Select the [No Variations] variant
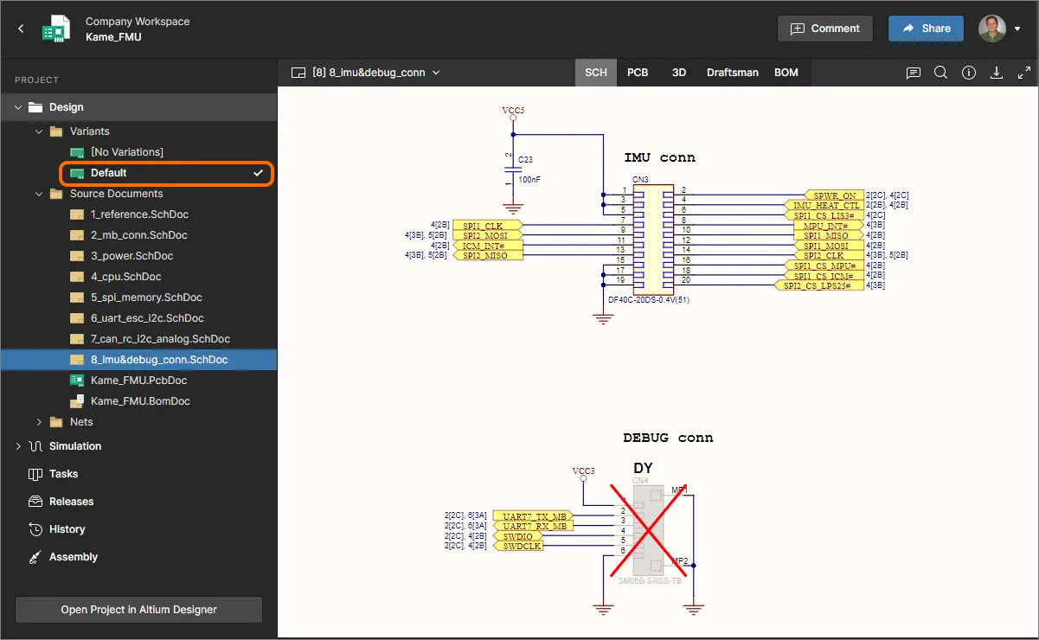The image size is (1039, 640). [126, 152]
